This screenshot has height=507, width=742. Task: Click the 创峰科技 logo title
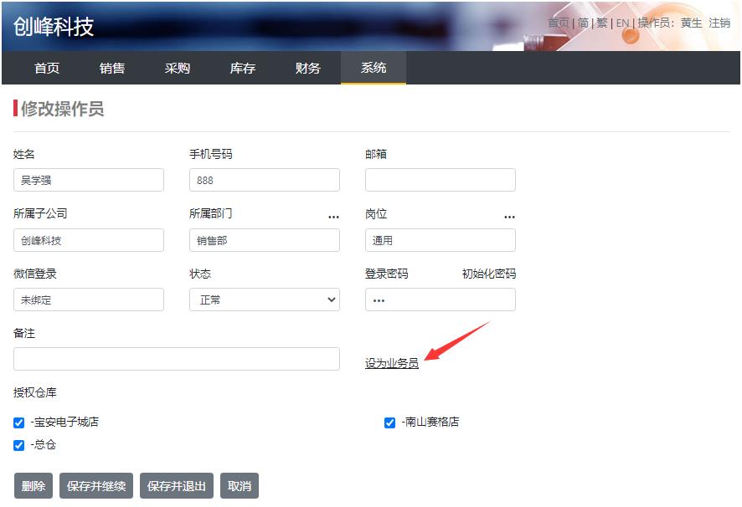[x=54, y=27]
